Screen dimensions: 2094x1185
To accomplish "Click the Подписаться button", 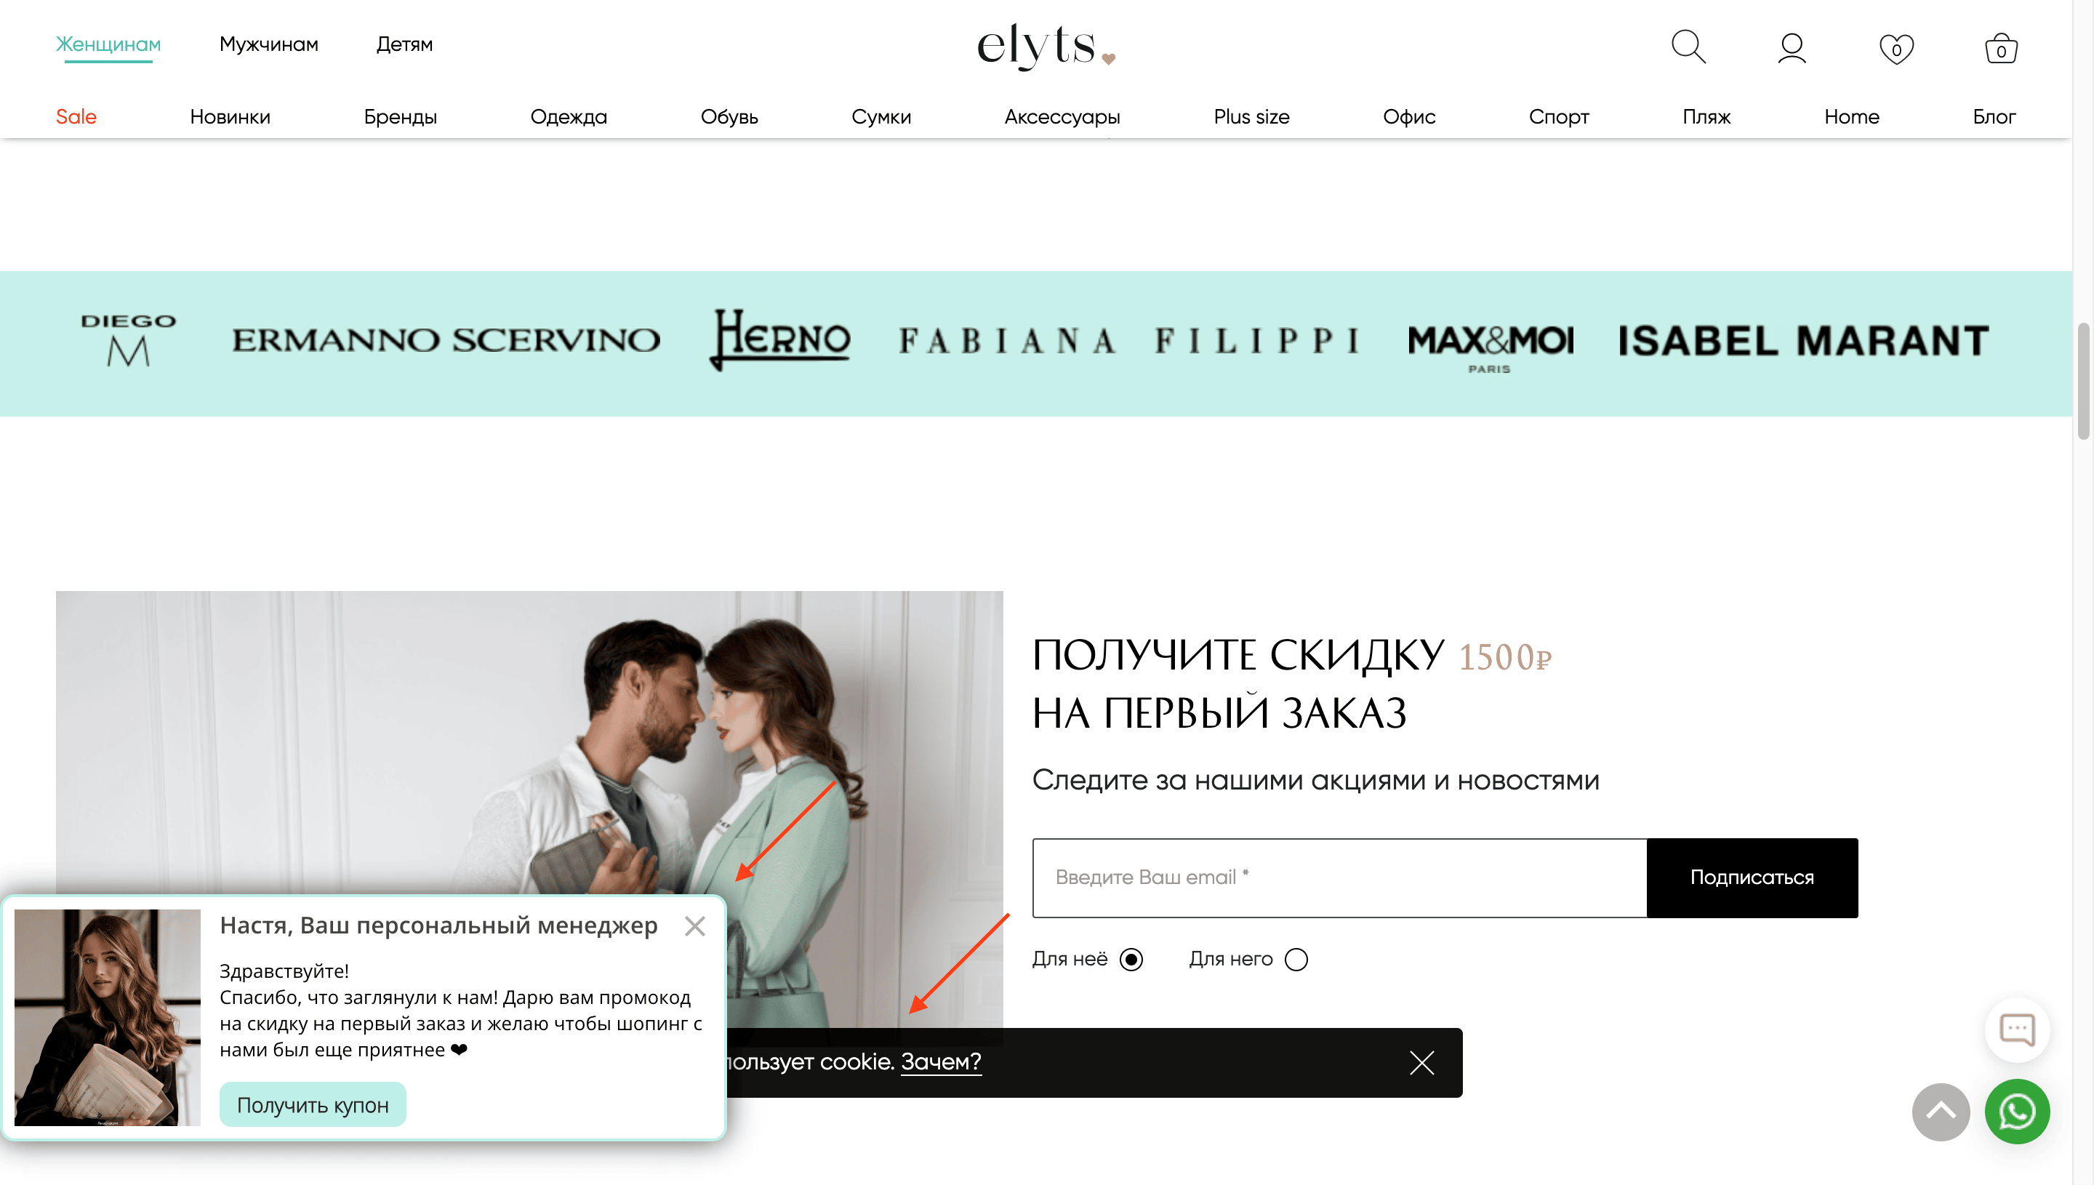I will tap(1752, 877).
